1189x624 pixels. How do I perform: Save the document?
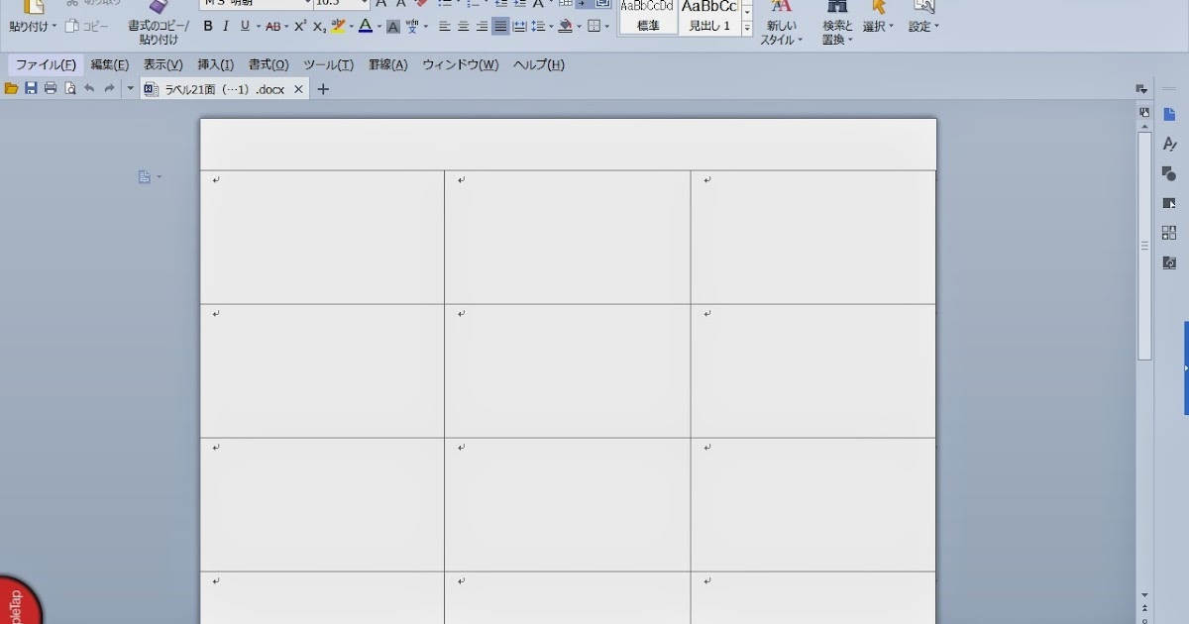[31, 89]
